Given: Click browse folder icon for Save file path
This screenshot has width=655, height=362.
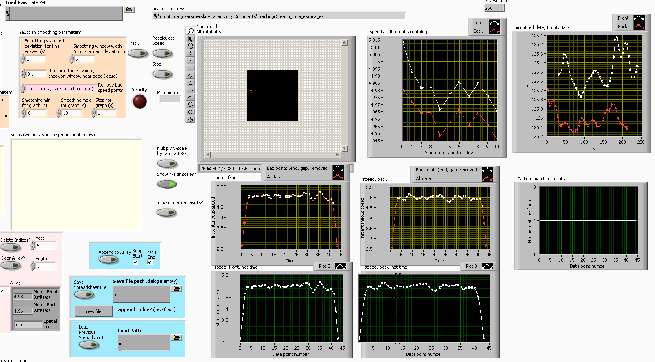Looking at the screenshot, I should (177, 289).
